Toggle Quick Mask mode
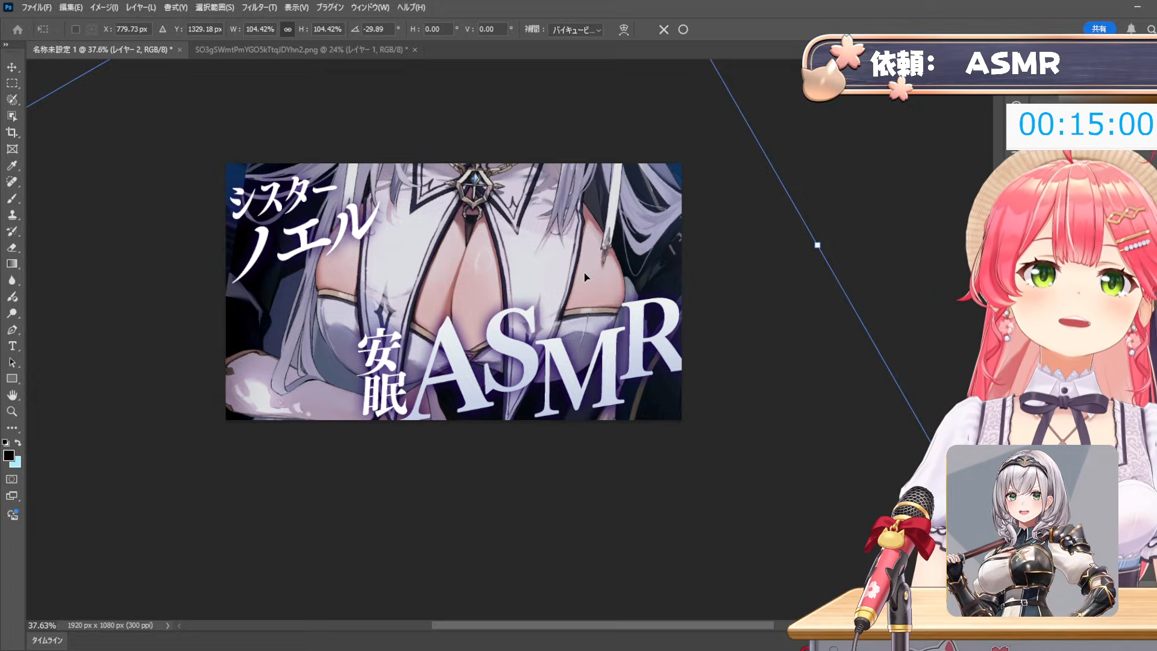This screenshot has width=1157, height=651. click(12, 479)
